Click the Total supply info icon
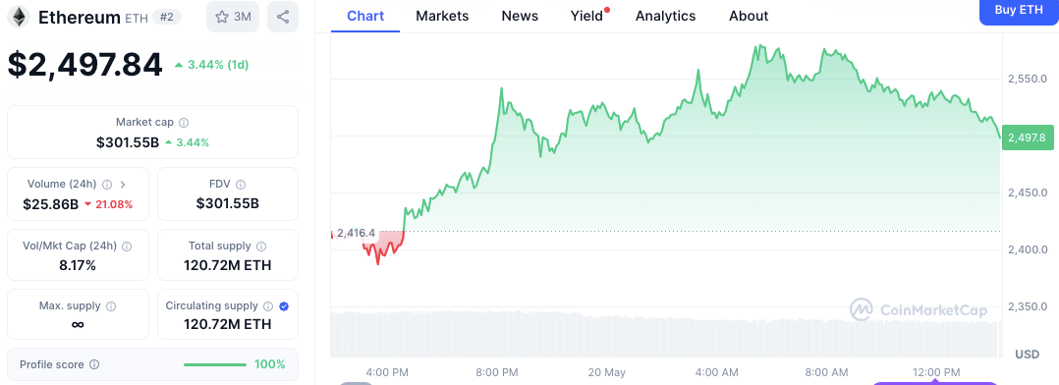 point(261,247)
